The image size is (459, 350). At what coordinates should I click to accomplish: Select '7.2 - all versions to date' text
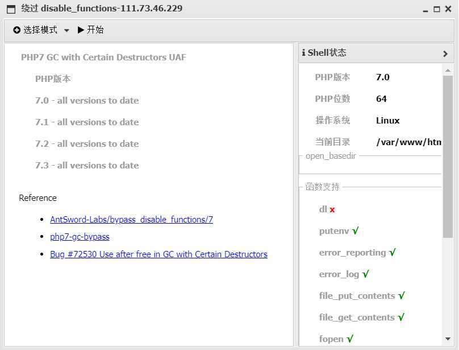coord(87,144)
